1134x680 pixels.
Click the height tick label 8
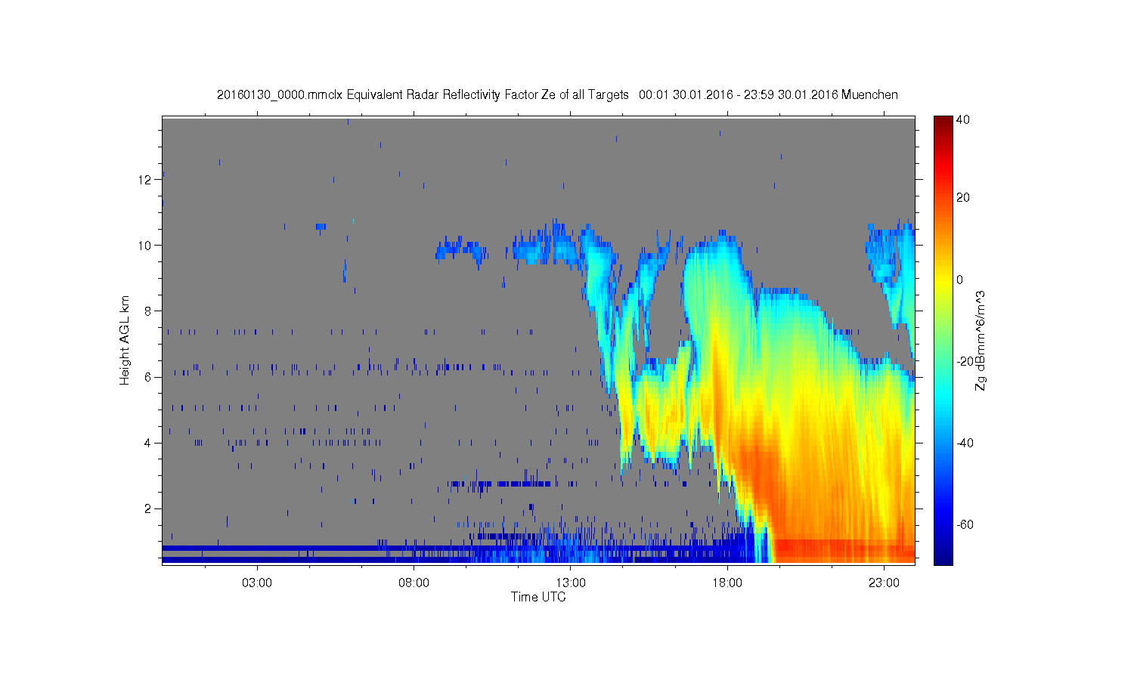click(148, 311)
